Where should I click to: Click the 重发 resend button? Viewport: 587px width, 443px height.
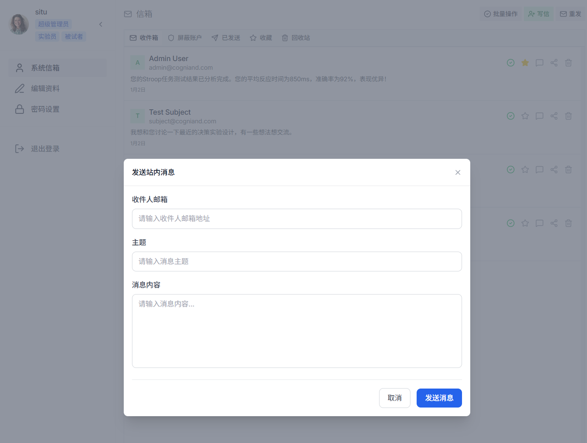tap(571, 14)
